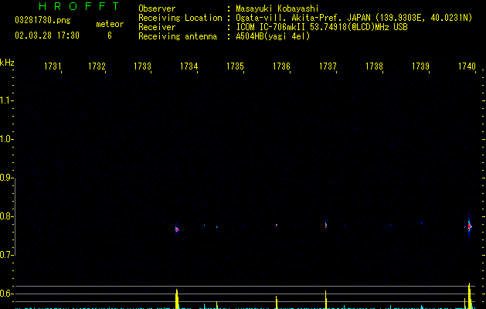The image size is (486, 309).
Task: Click observer name Masayuki Kobayashi
Action: [277, 8]
